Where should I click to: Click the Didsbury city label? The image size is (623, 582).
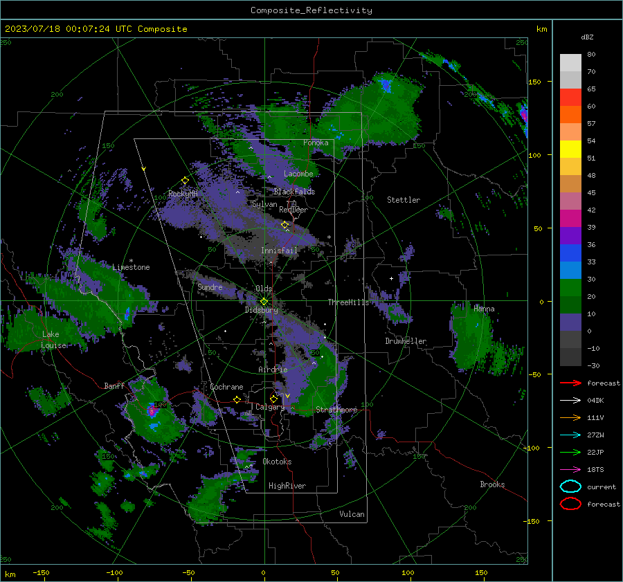click(x=262, y=310)
